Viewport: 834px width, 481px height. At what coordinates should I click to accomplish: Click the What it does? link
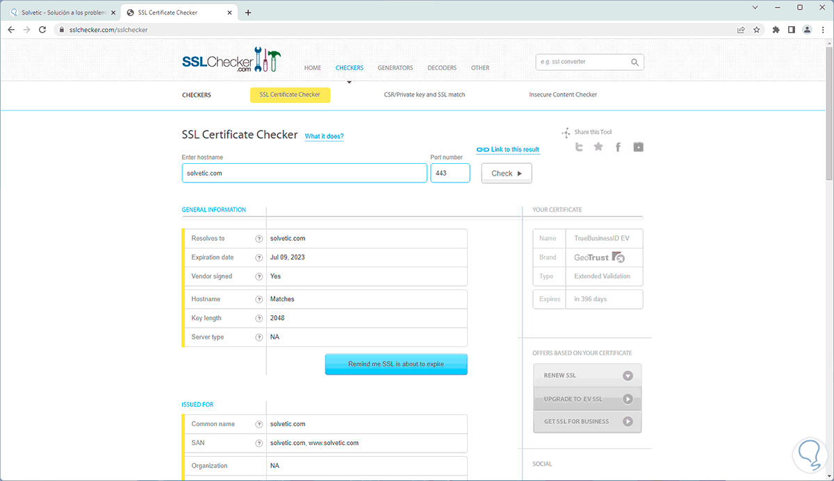point(325,136)
